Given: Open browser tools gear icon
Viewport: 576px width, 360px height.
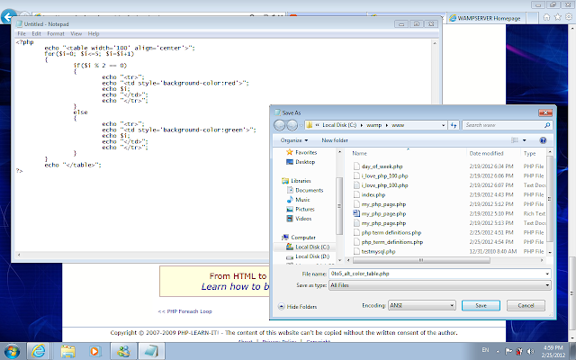Looking at the screenshot, I should pyautogui.click(x=569, y=17).
